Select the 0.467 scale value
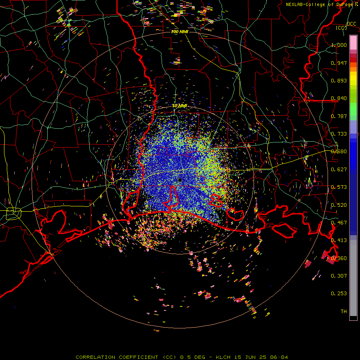 pos(339,223)
